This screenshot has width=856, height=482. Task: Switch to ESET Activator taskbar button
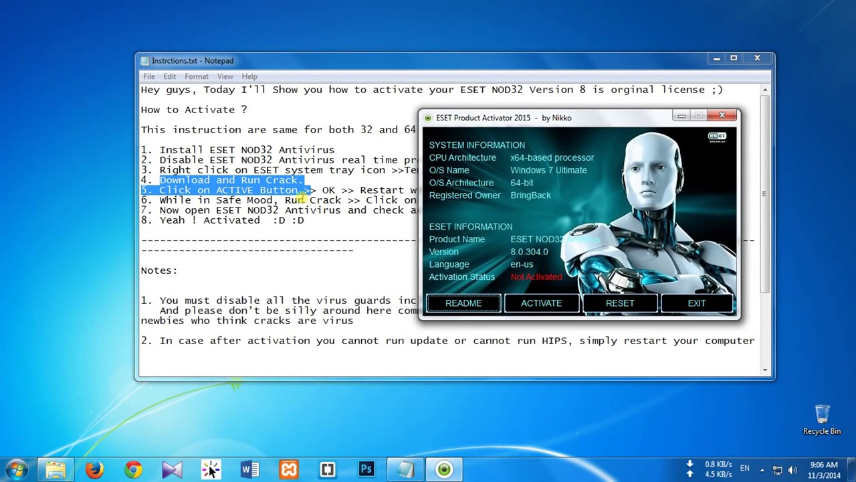click(443, 469)
